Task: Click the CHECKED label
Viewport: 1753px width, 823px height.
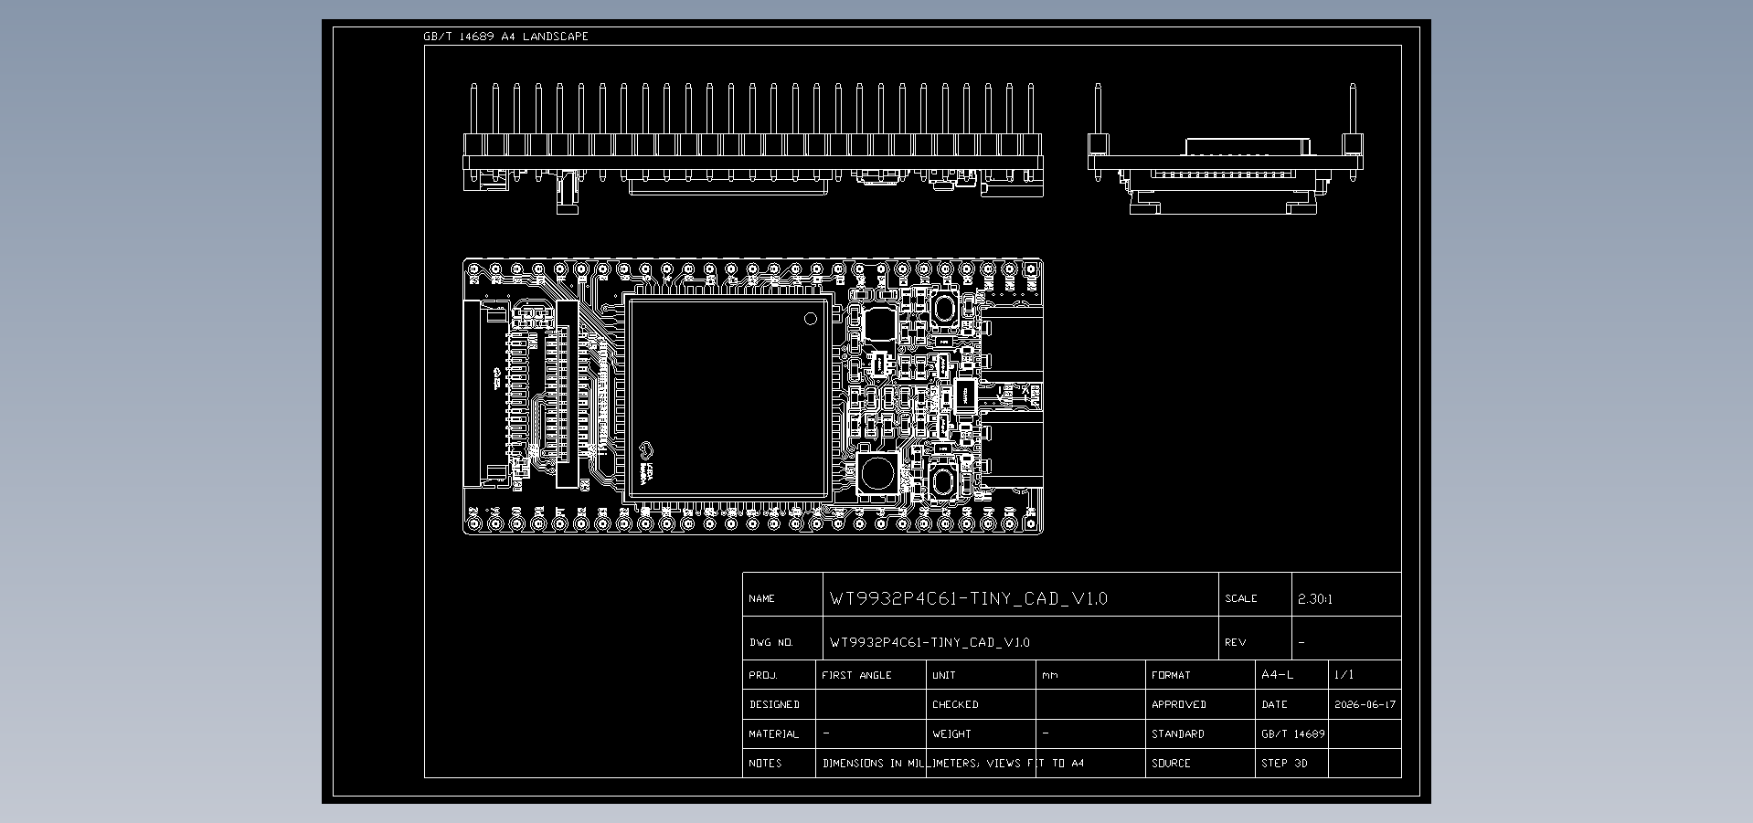Action: pos(955,705)
